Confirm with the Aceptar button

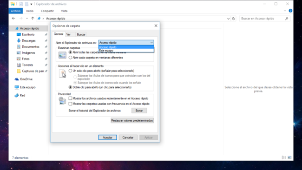click(x=107, y=137)
